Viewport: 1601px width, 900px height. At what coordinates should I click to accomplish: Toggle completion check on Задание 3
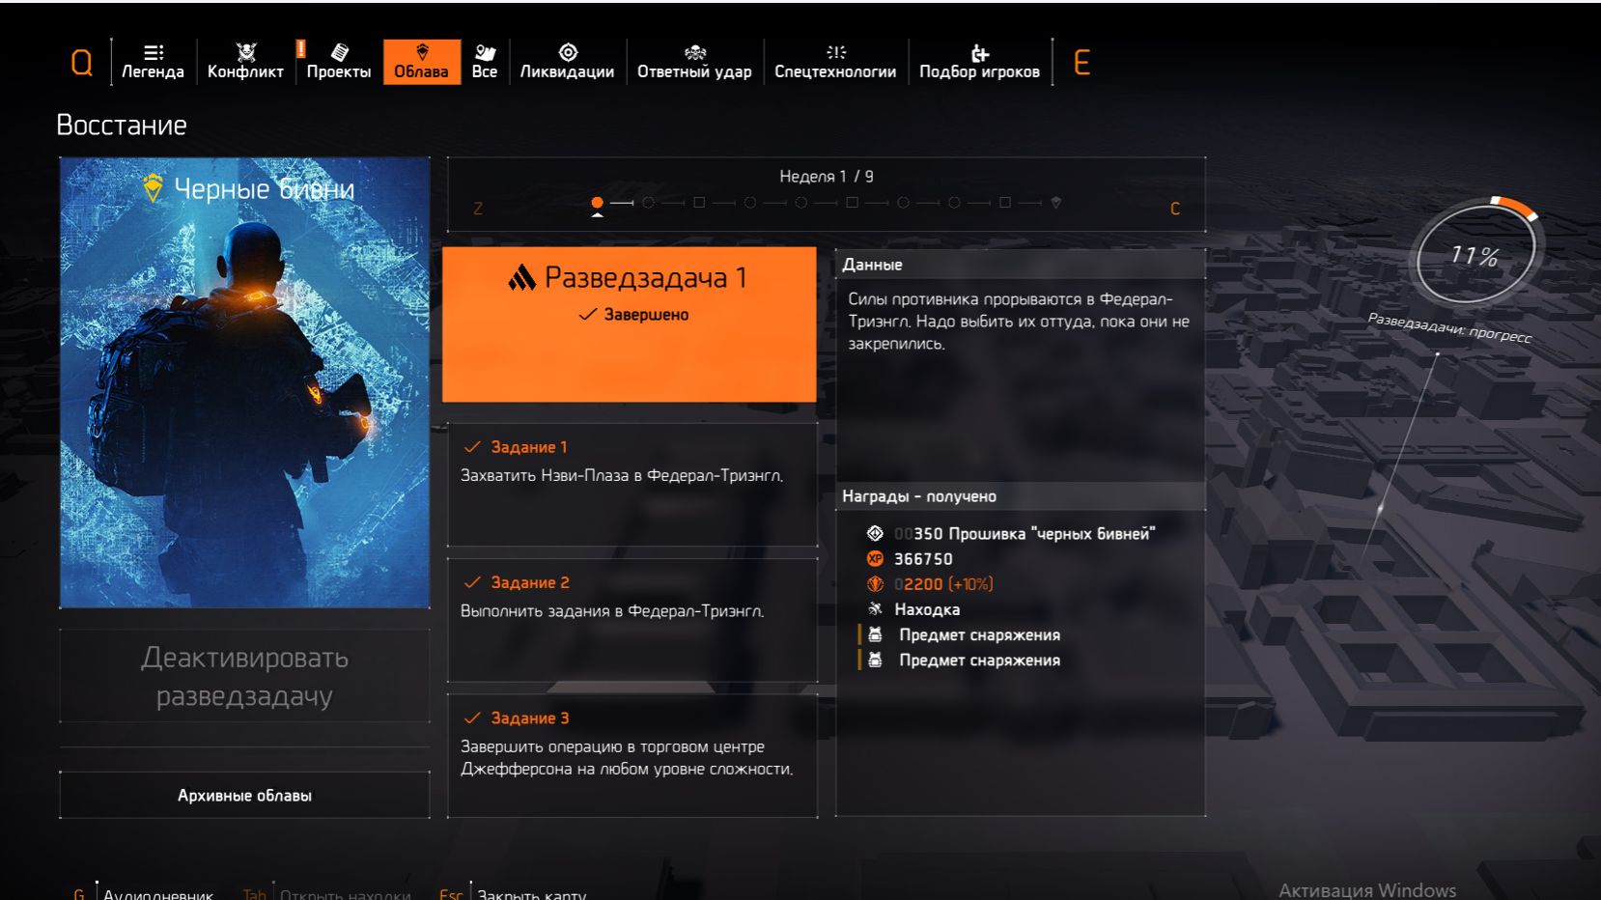pyautogui.click(x=472, y=717)
